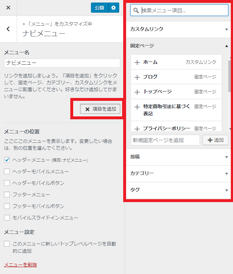Open the タグ accordion section
This screenshot has width=233, height=274.
[179, 190]
